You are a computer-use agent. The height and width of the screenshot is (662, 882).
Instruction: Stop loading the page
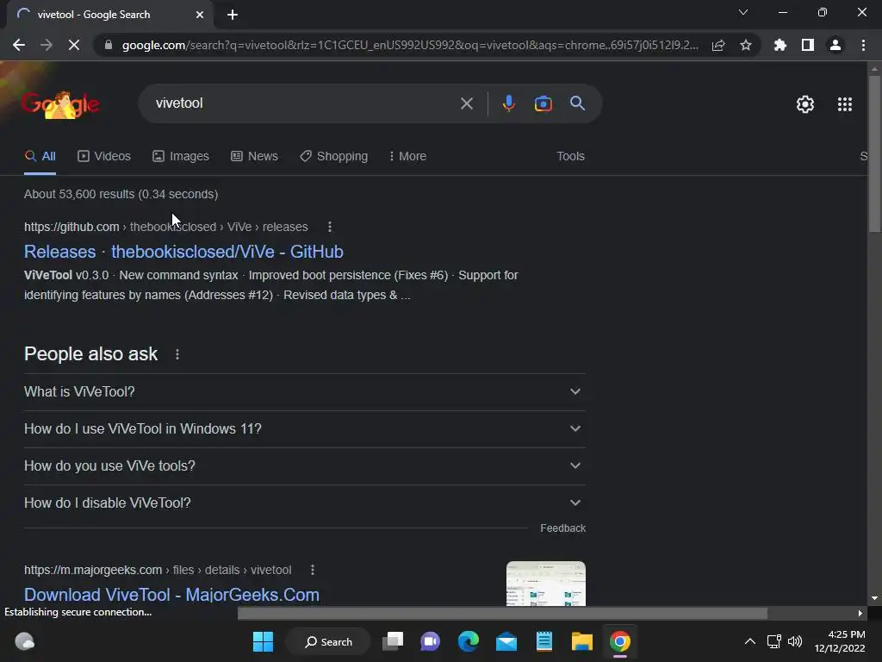point(74,45)
